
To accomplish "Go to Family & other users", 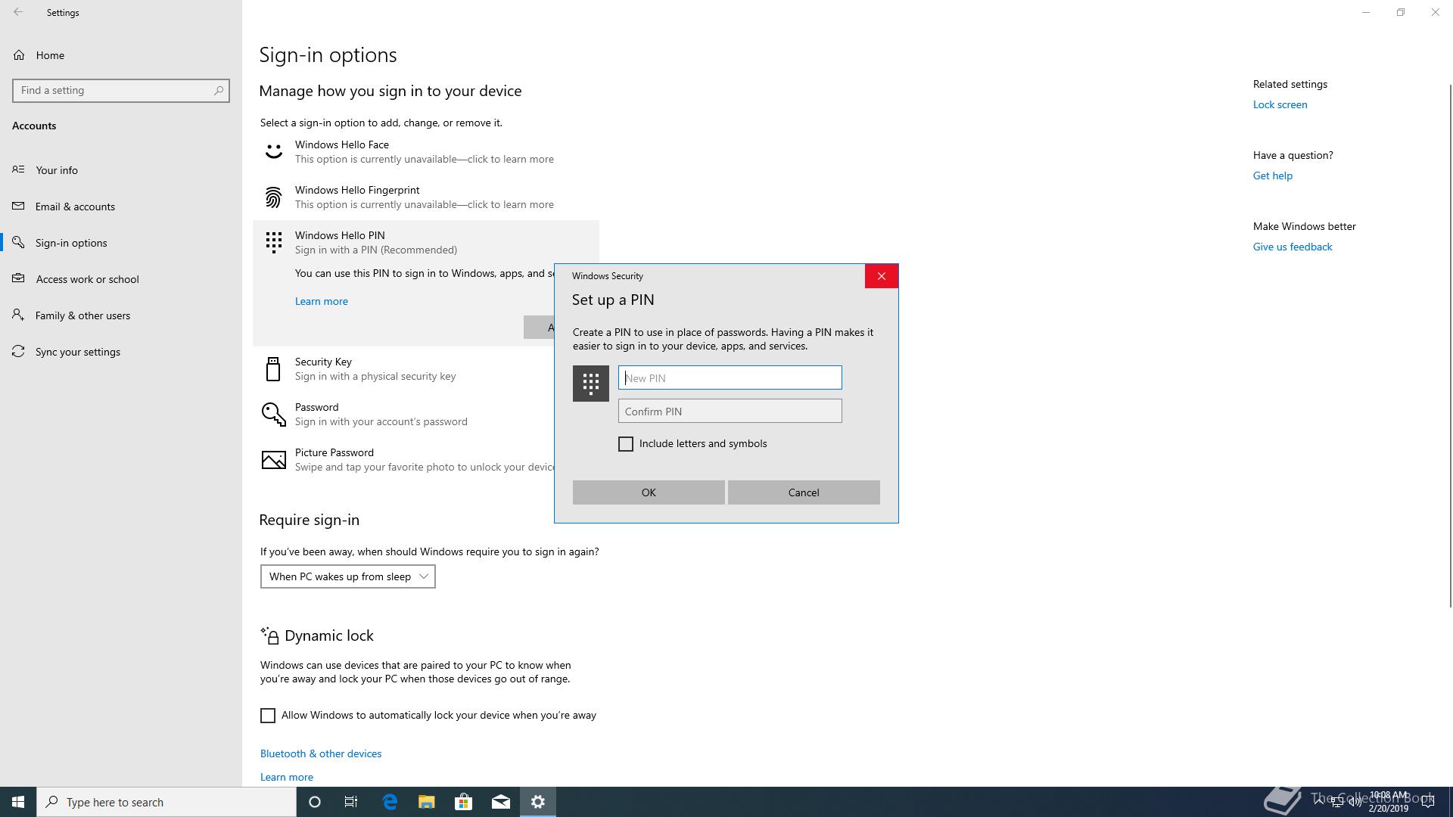I will 82,315.
